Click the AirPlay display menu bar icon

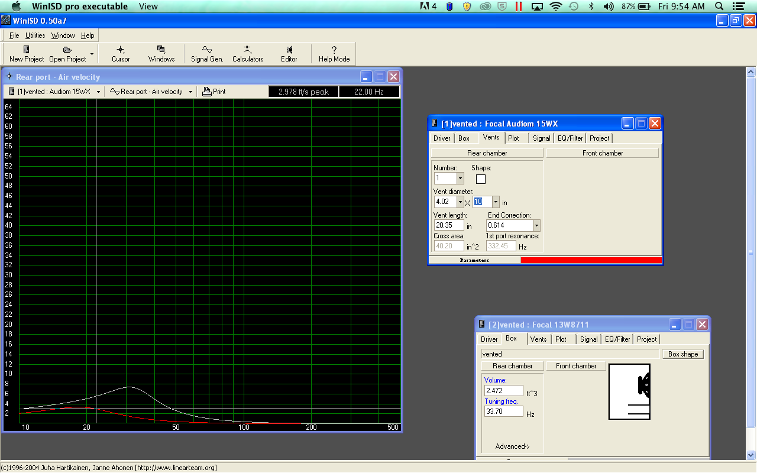pos(537,7)
